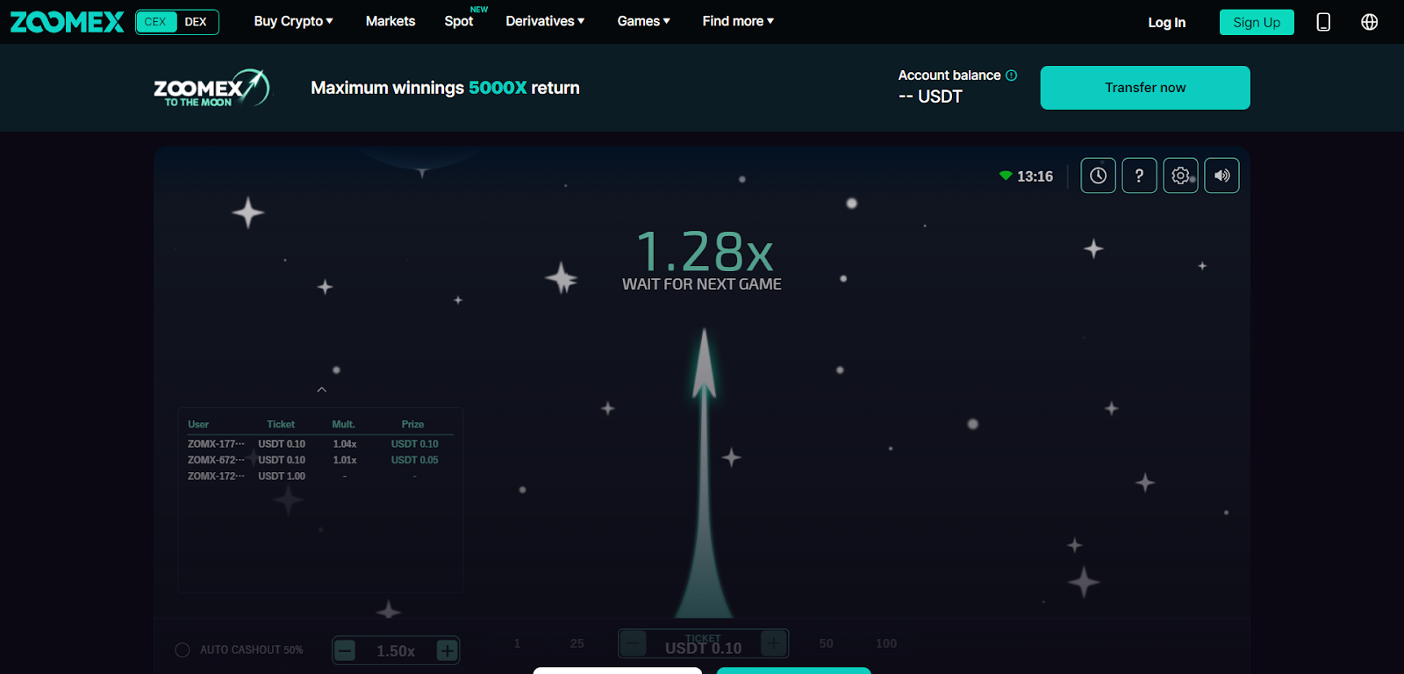Open the game history clock icon
The height and width of the screenshot is (674, 1404).
[x=1098, y=176]
